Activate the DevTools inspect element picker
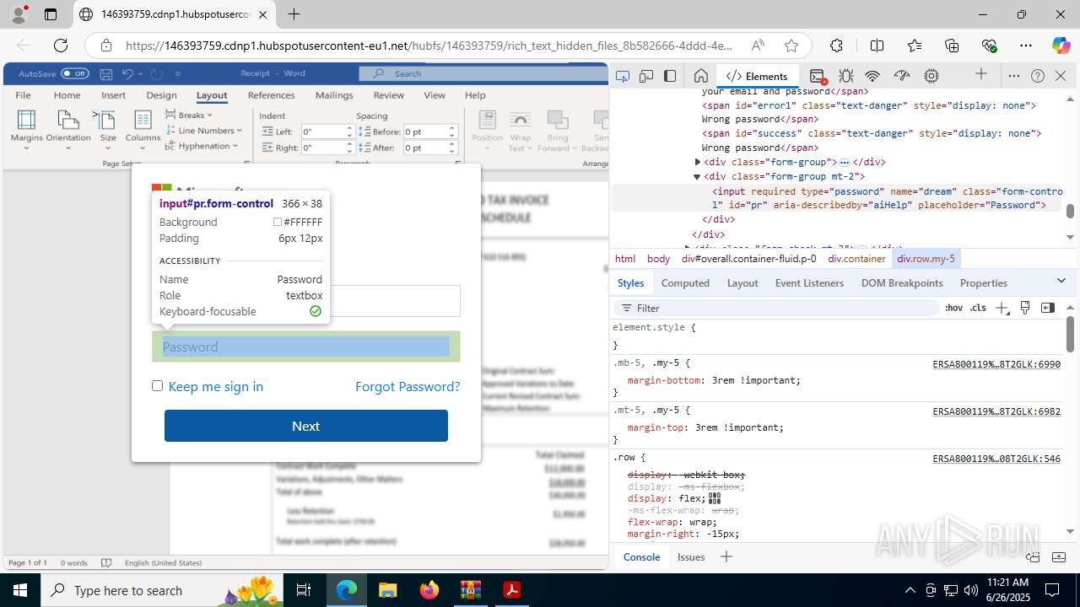The width and height of the screenshot is (1080, 607). coord(623,76)
